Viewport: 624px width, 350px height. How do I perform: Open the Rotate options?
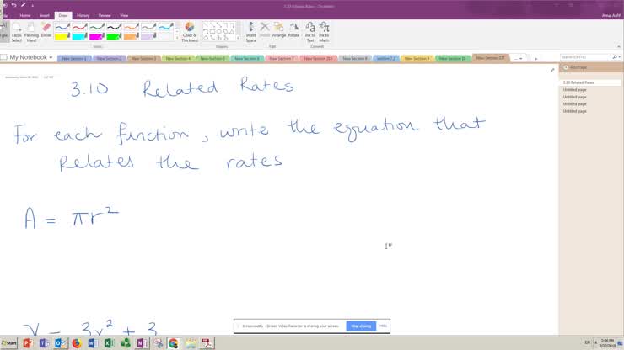(293, 32)
